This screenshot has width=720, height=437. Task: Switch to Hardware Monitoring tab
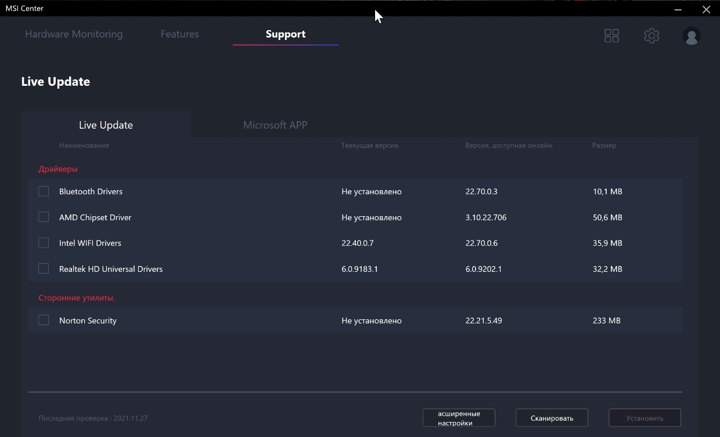[x=74, y=34]
